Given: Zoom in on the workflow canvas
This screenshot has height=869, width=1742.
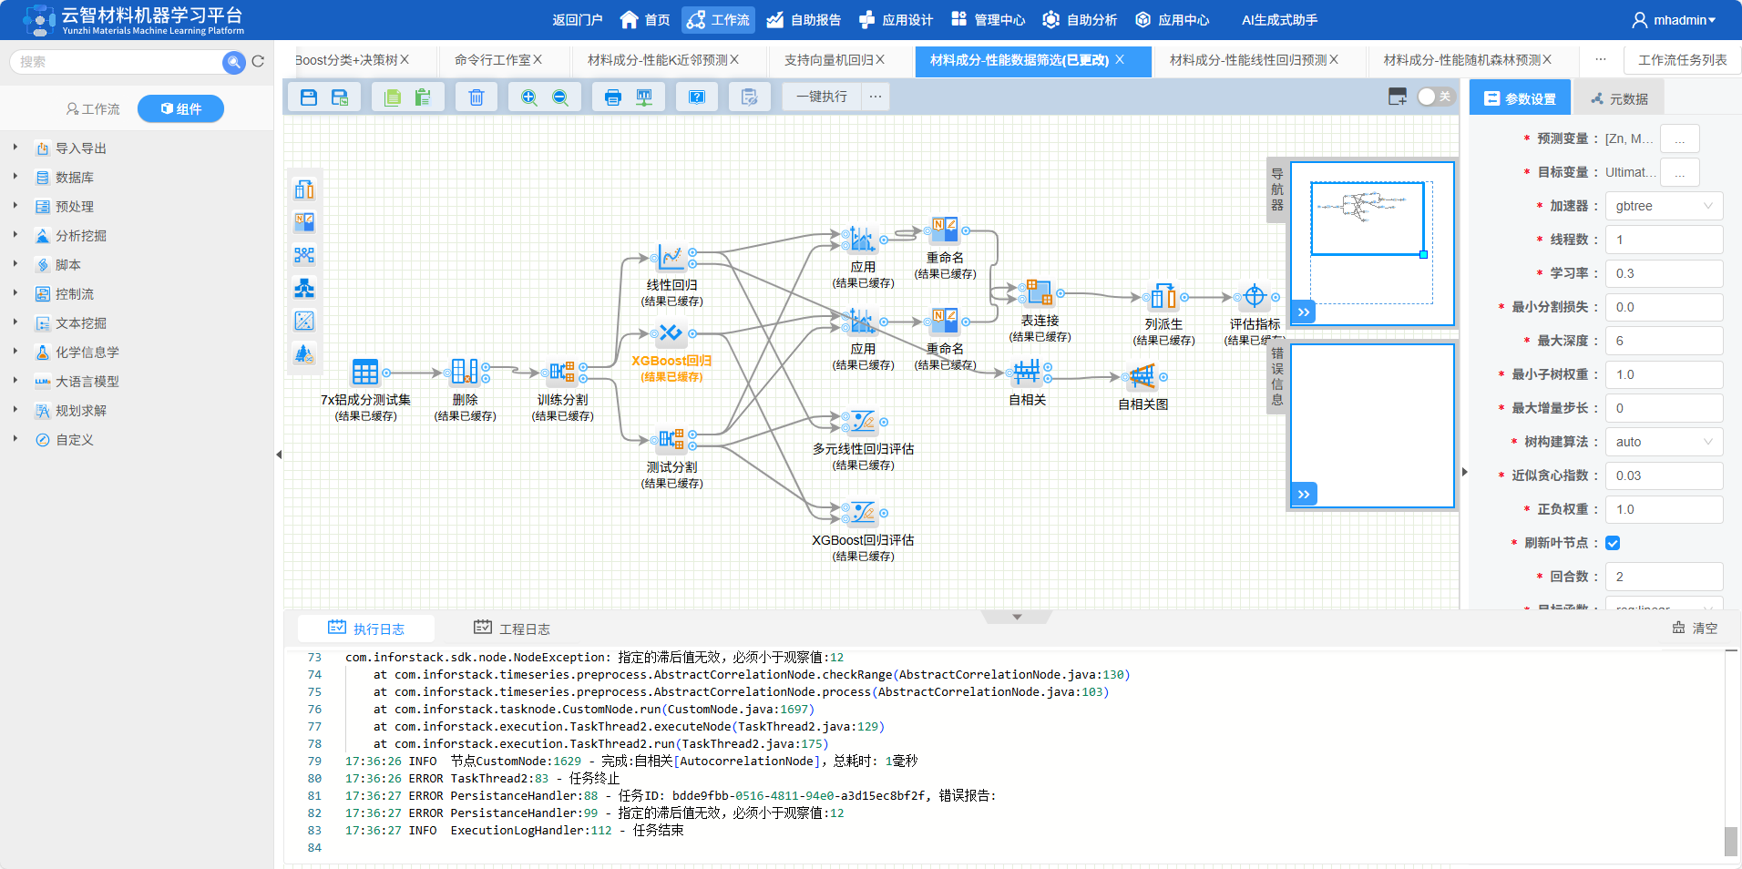Looking at the screenshot, I should tap(528, 97).
